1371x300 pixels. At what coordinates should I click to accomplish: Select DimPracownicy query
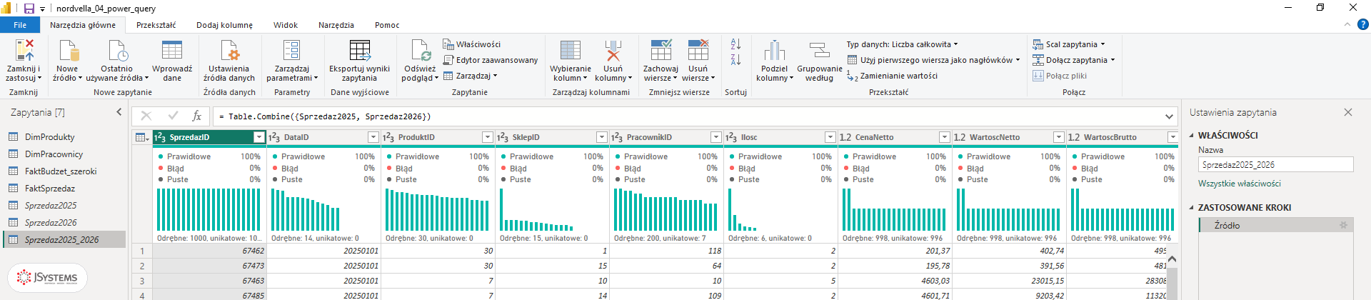[x=64, y=154]
